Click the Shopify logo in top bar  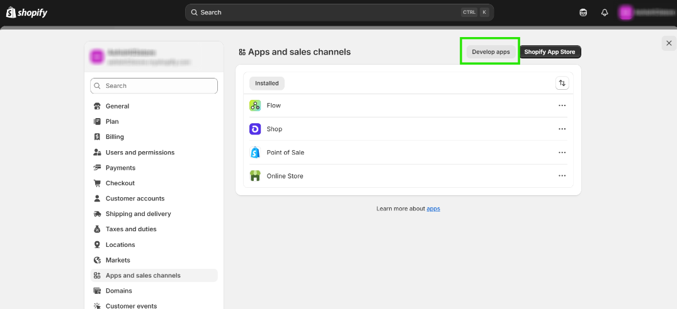pyautogui.click(x=26, y=13)
